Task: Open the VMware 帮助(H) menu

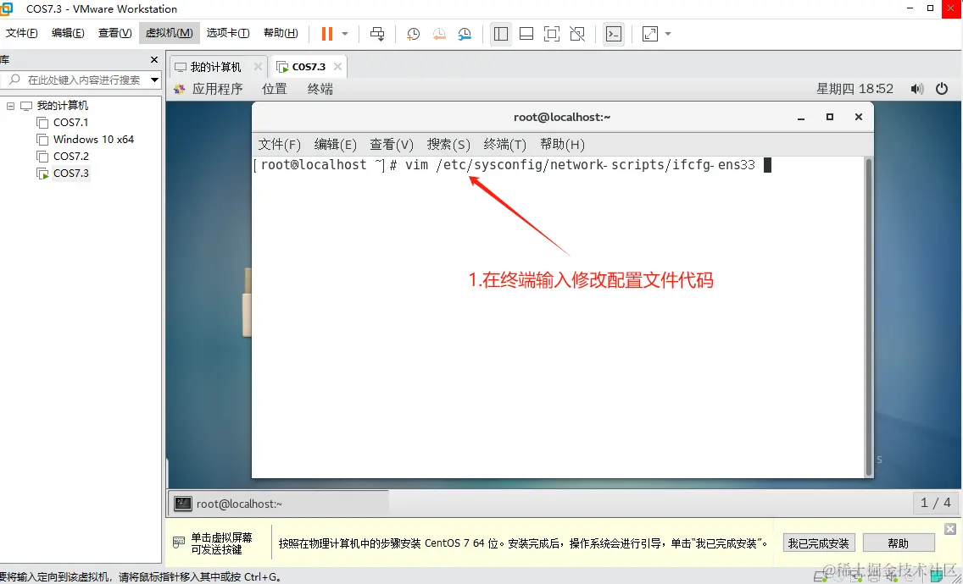Action: coord(281,33)
